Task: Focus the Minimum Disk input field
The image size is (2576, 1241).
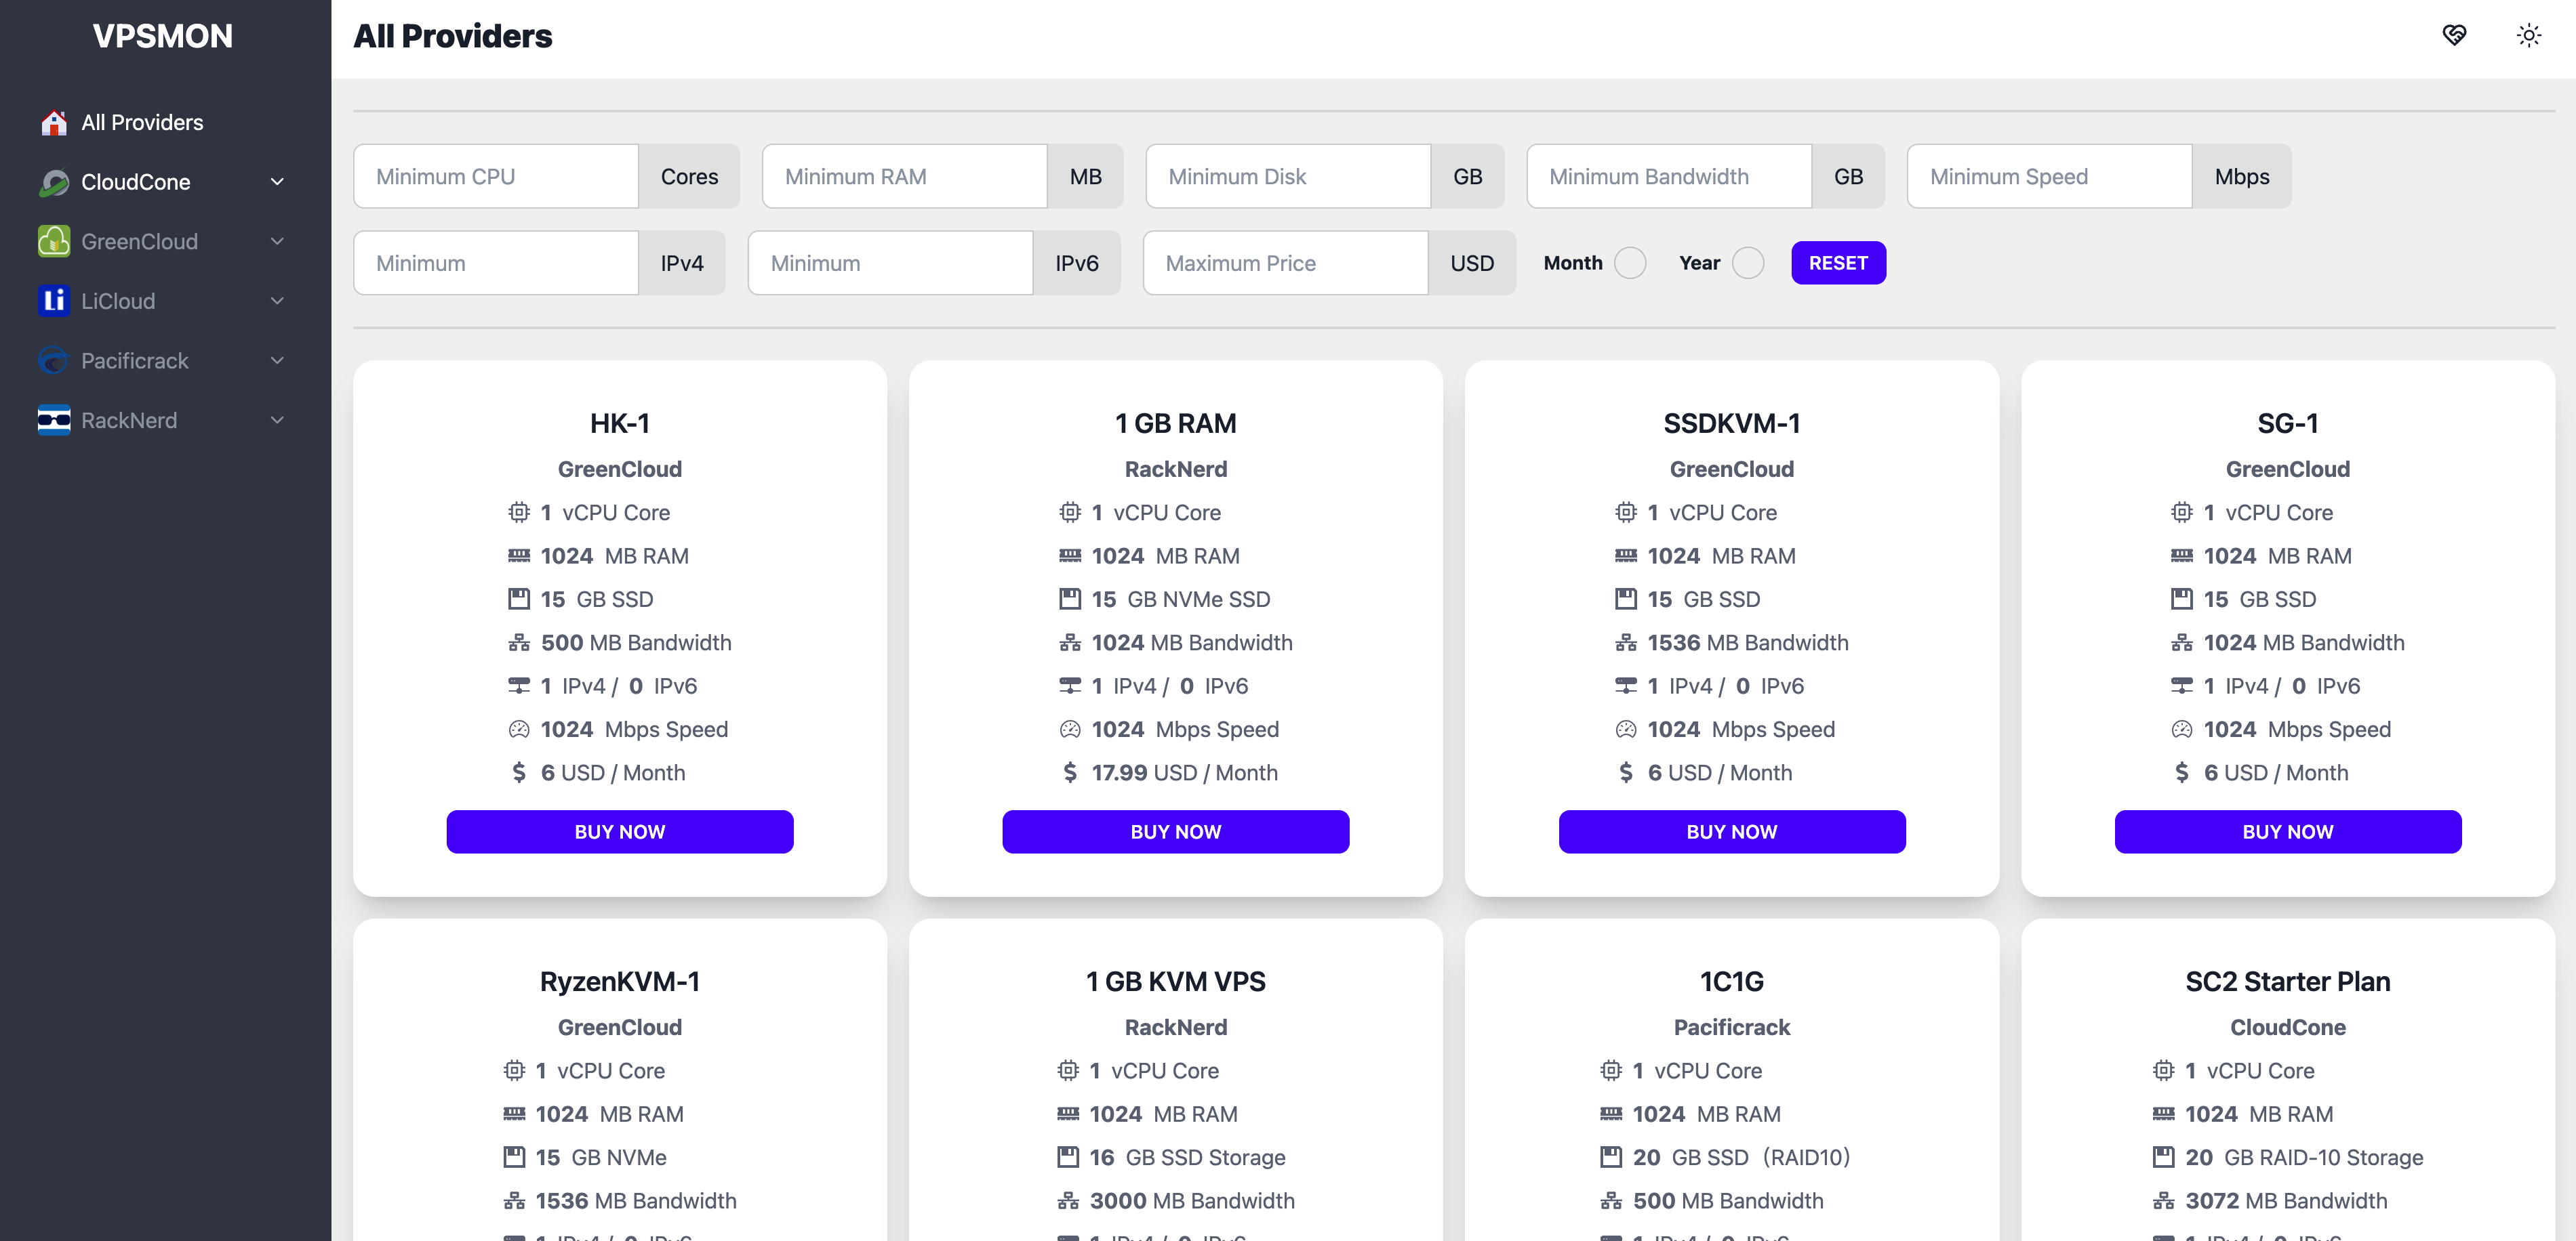Action: coord(1288,177)
